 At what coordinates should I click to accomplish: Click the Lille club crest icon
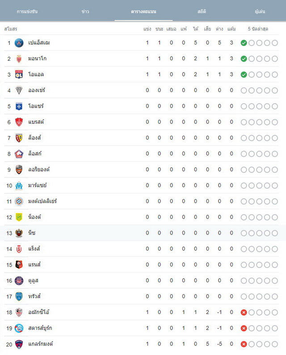[x=19, y=154]
